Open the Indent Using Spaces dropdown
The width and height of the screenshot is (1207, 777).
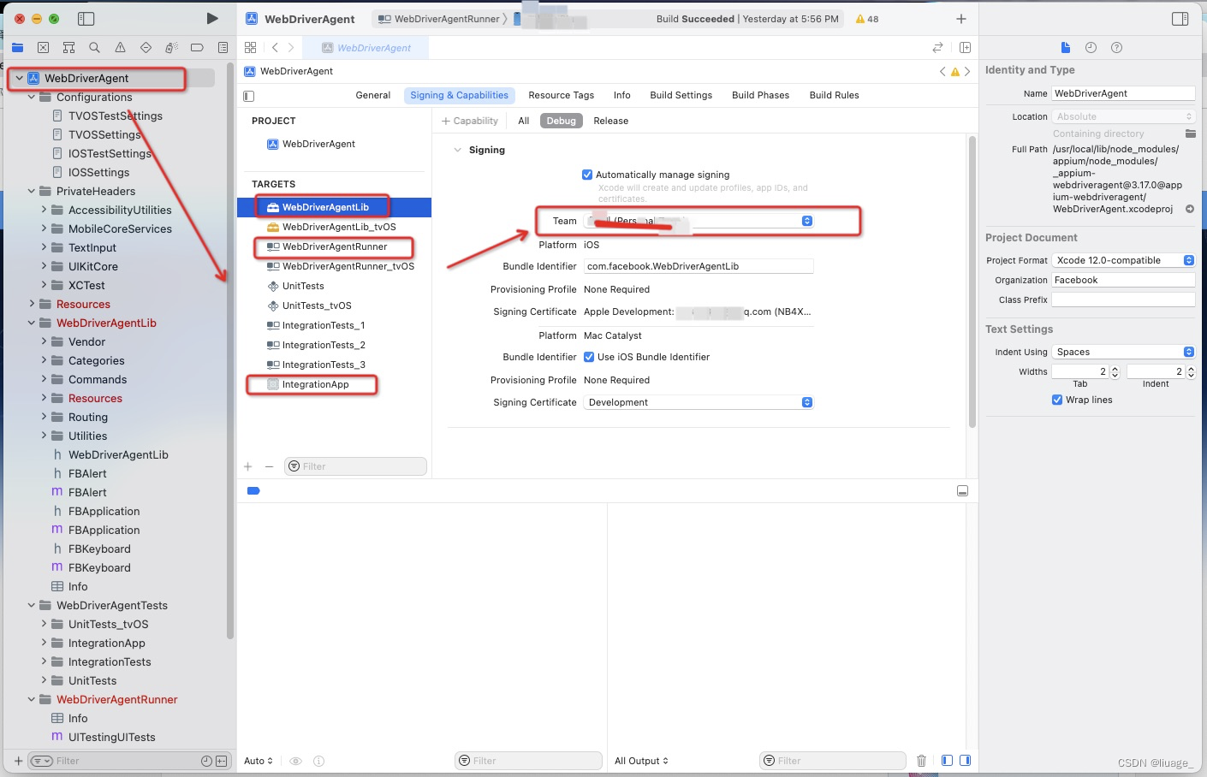pos(1123,352)
